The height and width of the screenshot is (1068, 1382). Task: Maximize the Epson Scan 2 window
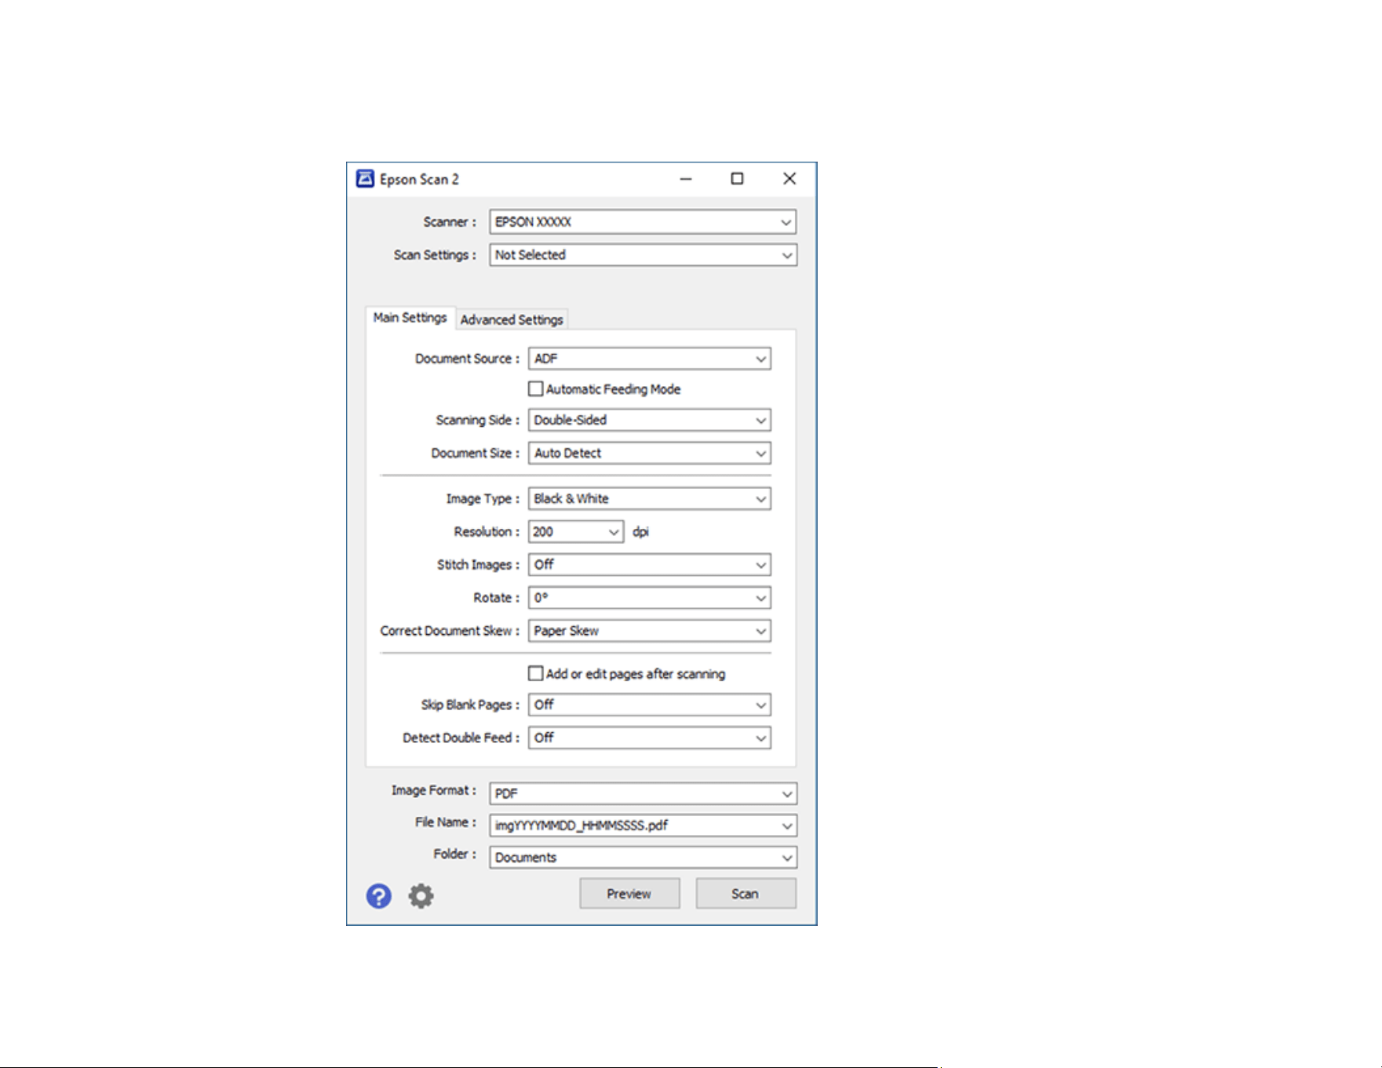tap(737, 179)
